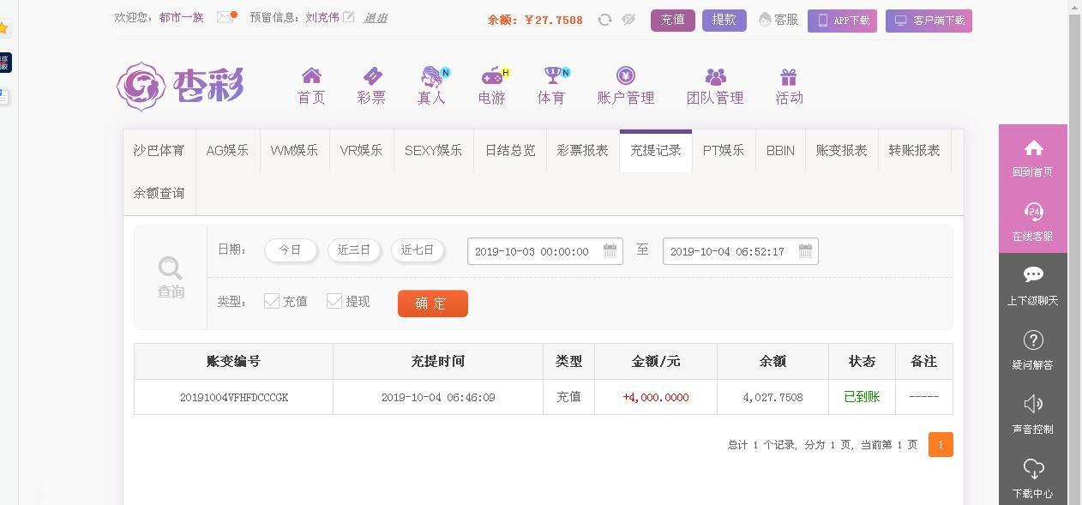Go to 首页 home in the main nav
This screenshot has width=1082, height=505.
pyautogui.click(x=311, y=87)
